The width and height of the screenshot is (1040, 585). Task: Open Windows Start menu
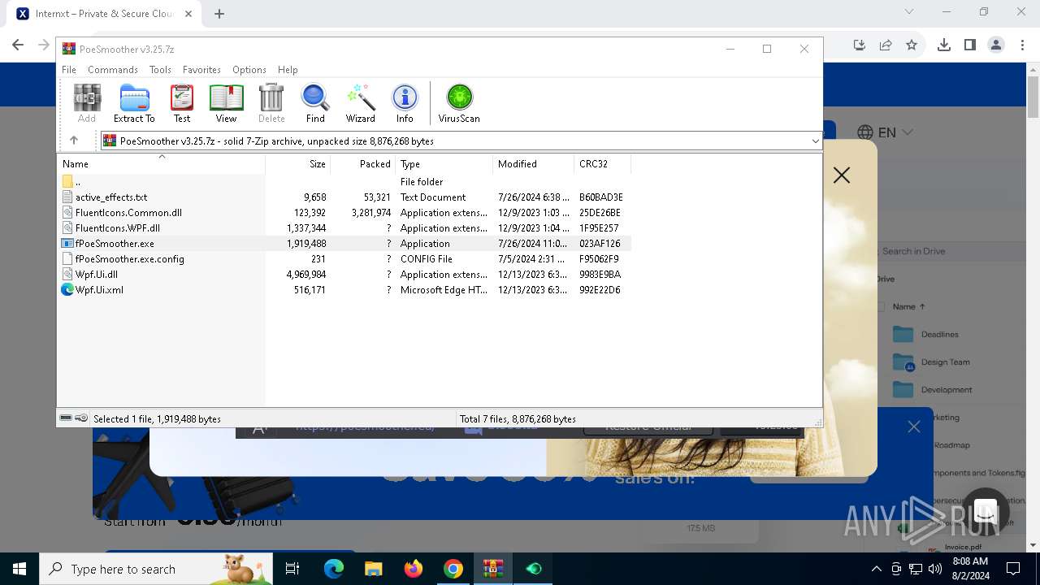(x=19, y=569)
